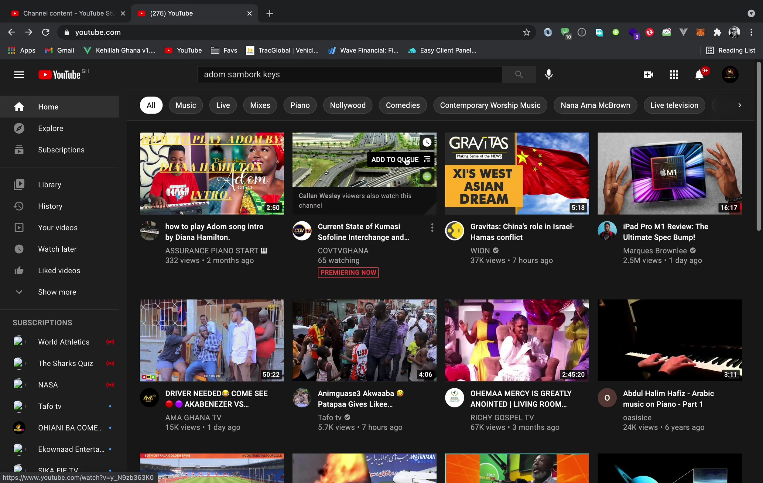Close the (275) YouTube tab

(x=249, y=13)
